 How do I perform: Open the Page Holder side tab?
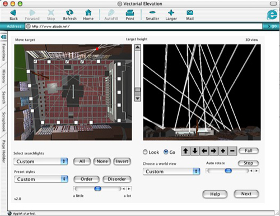[x=4, y=151]
